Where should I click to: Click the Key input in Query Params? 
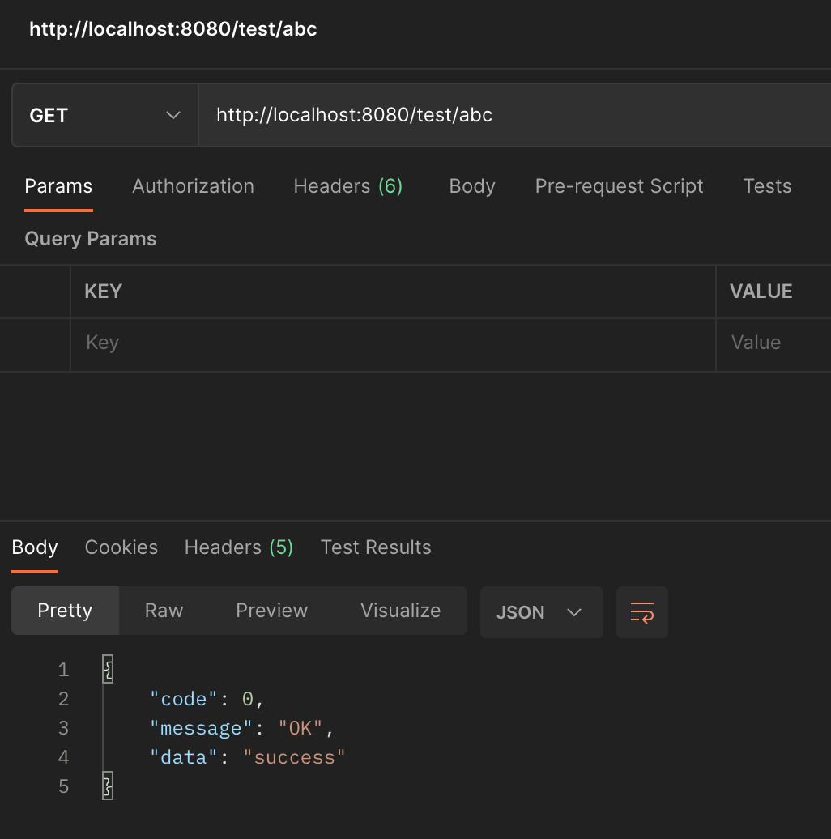(393, 343)
